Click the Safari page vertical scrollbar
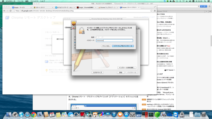This screenshot has width=212, height=119. pos(211,40)
